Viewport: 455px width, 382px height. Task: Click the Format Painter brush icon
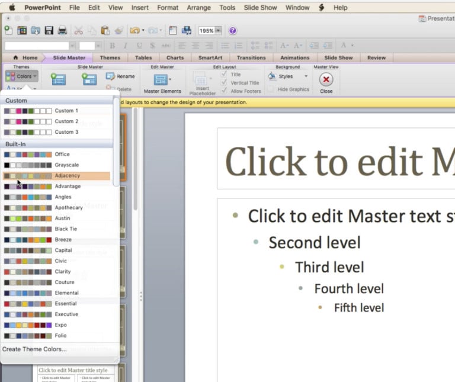pyautogui.click(x=118, y=30)
